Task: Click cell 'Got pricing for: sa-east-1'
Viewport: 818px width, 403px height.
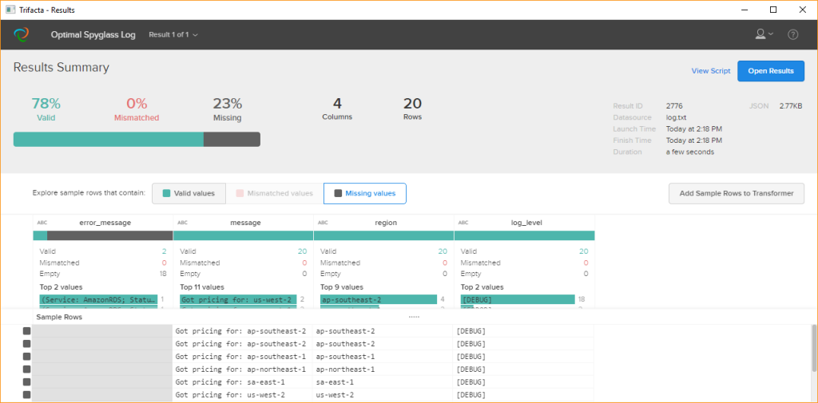Action: 243,382
